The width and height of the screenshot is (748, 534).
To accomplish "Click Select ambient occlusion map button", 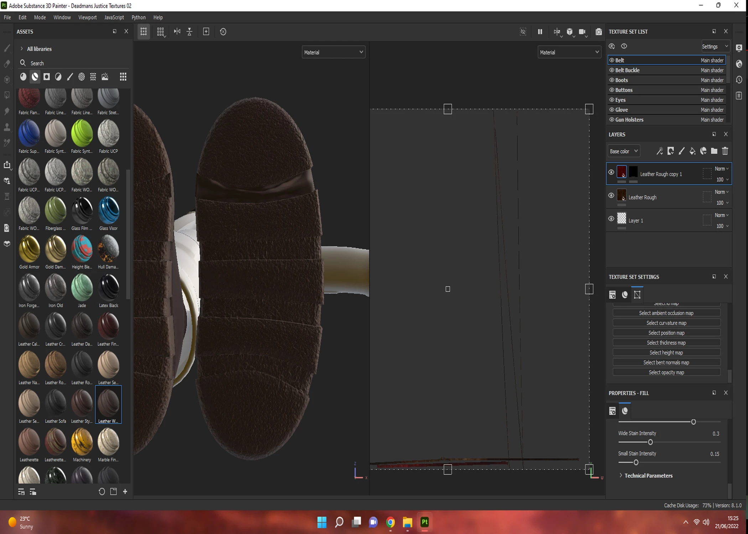I will 666,313.
